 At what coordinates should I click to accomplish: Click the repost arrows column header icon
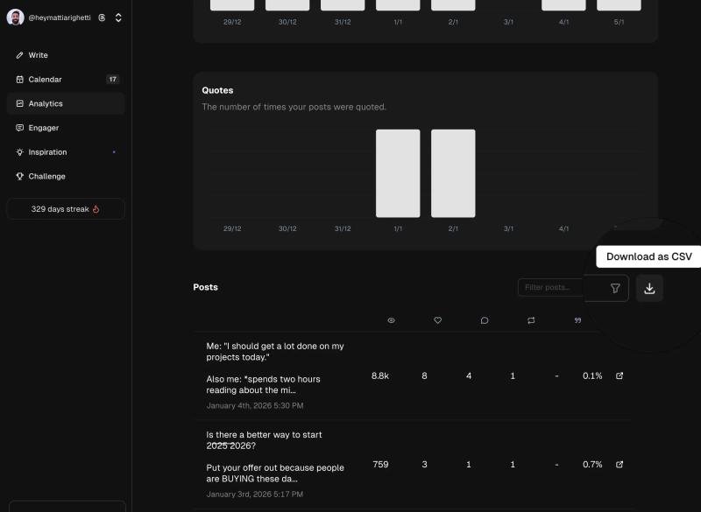click(x=530, y=320)
